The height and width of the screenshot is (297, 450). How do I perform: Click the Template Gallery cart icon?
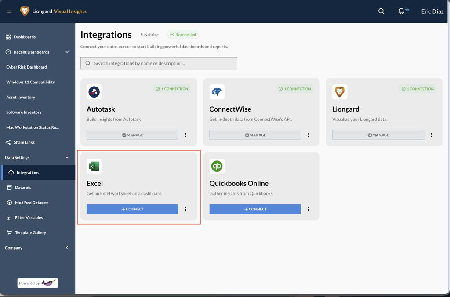point(9,233)
